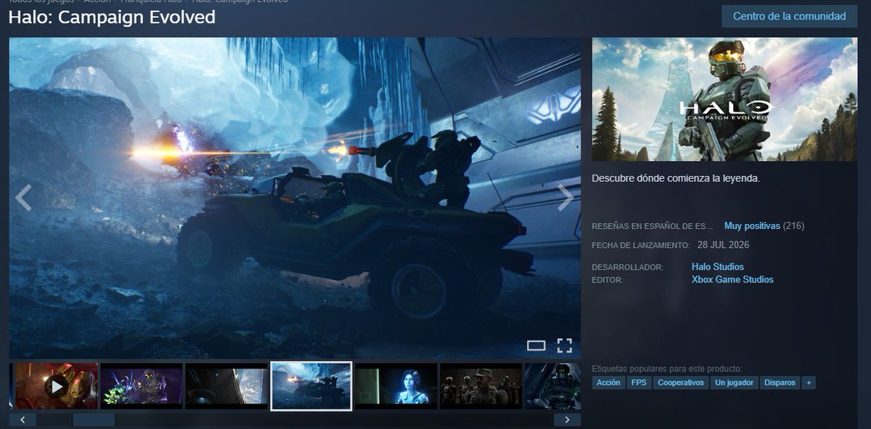The height and width of the screenshot is (429, 871).
Task: Click the main Warthog screenshot
Action: [295, 198]
